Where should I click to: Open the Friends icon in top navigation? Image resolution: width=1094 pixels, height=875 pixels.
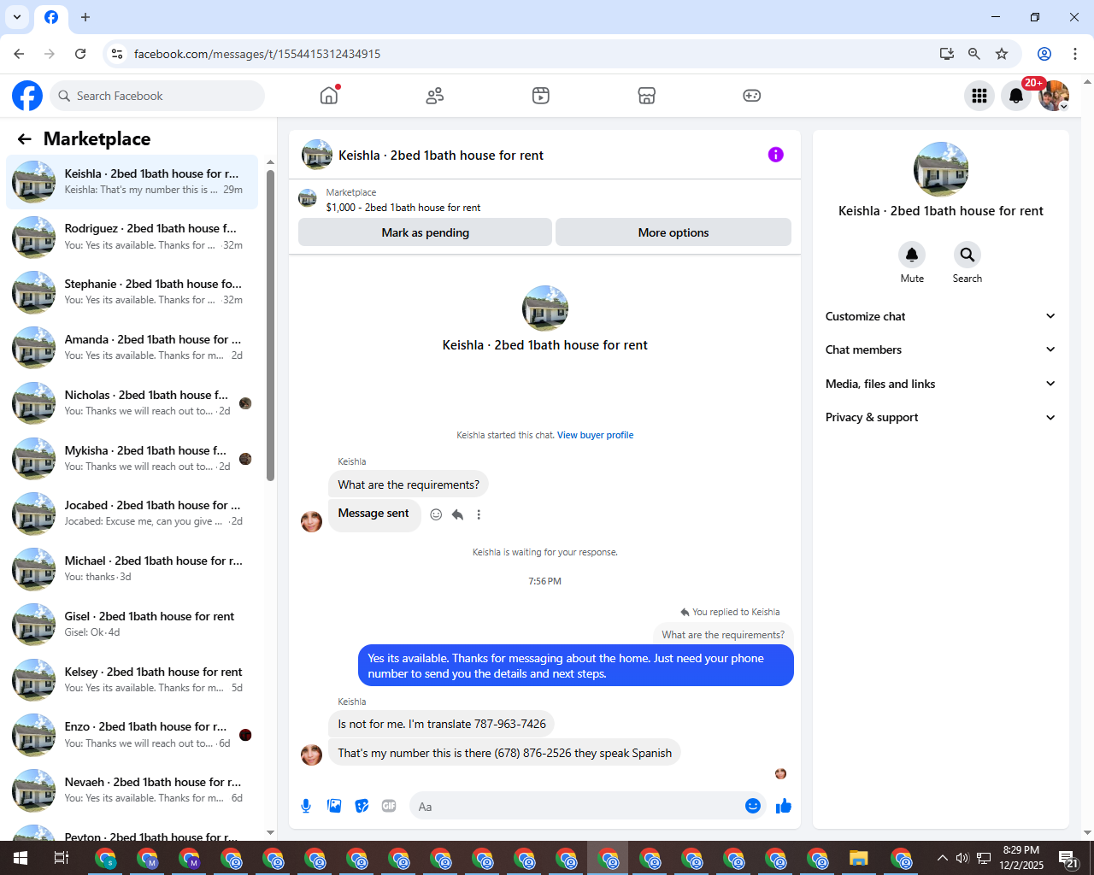tap(435, 96)
